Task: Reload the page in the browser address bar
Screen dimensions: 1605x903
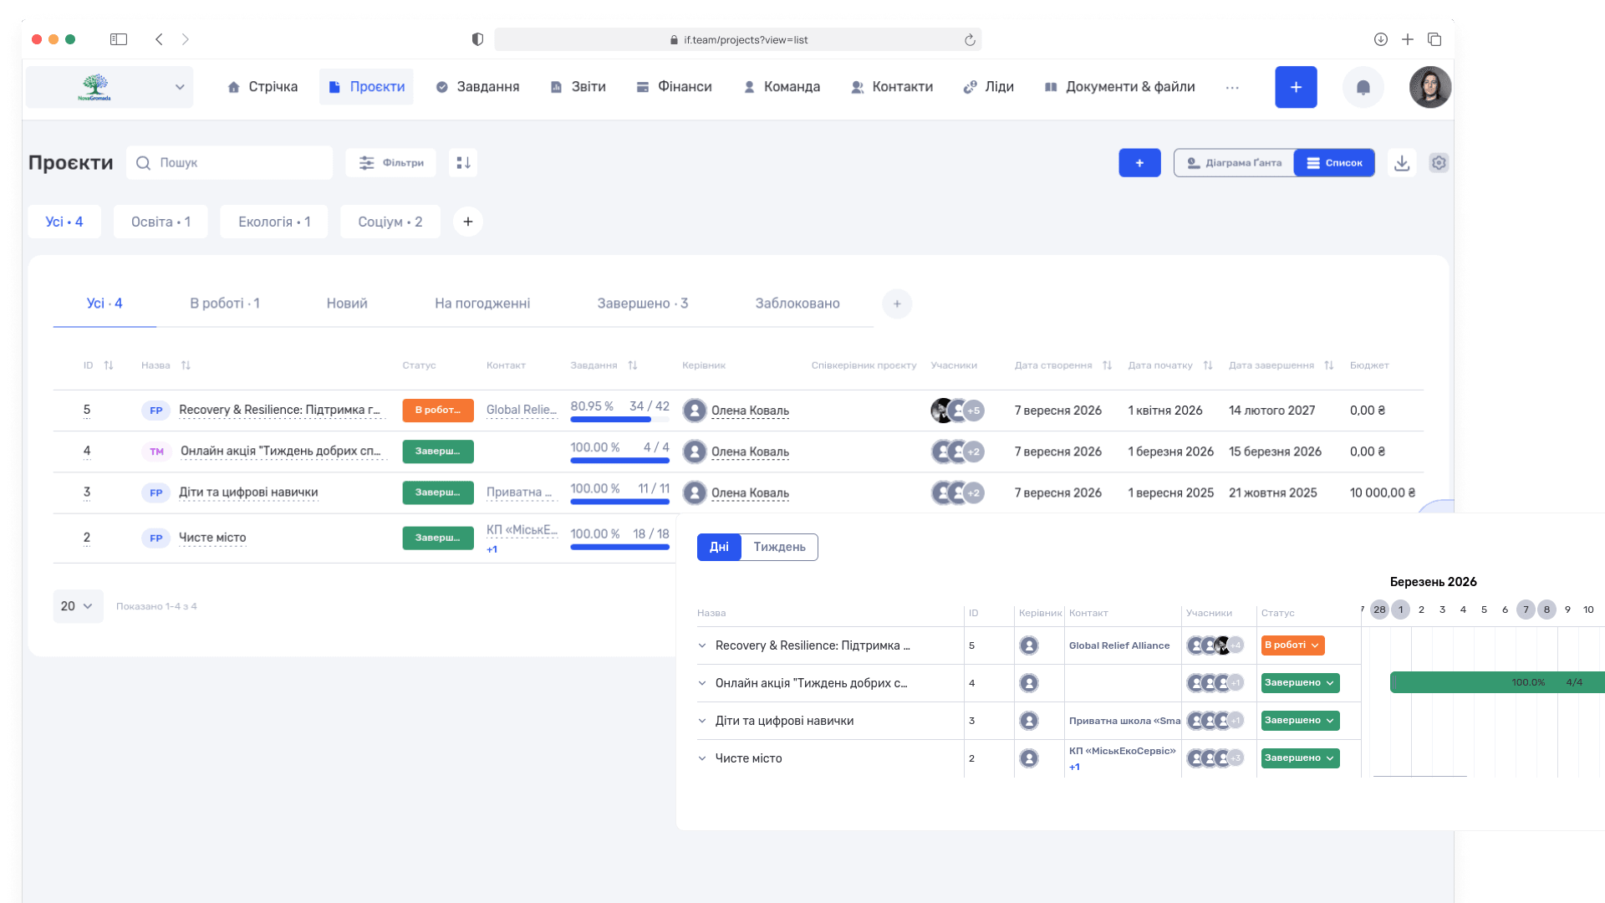Action: 970,39
